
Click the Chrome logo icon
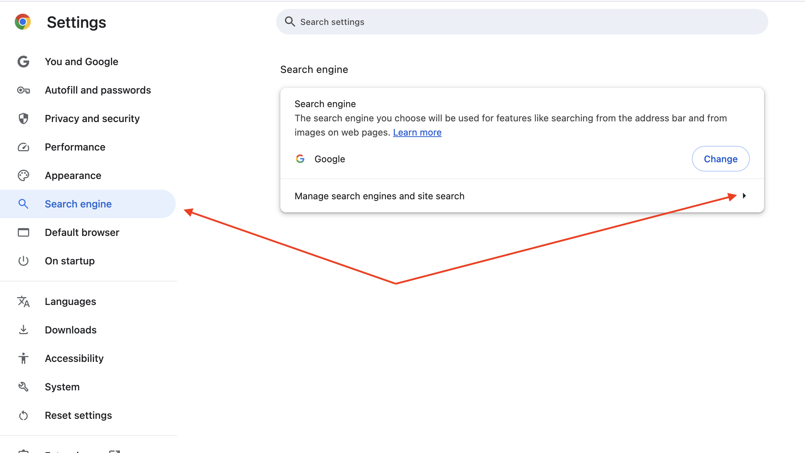23,22
